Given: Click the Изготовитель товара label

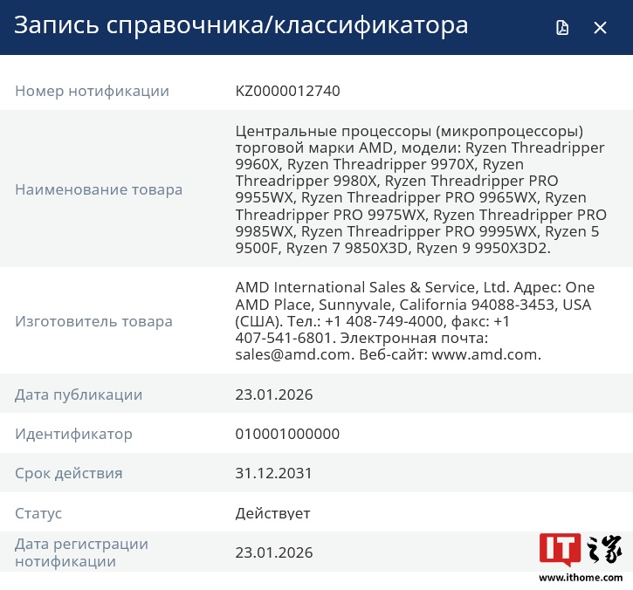Looking at the screenshot, I should (93, 321).
